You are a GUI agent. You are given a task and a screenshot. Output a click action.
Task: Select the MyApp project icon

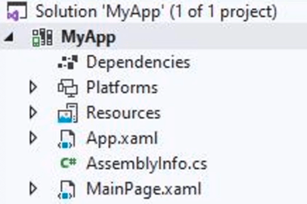(42, 37)
